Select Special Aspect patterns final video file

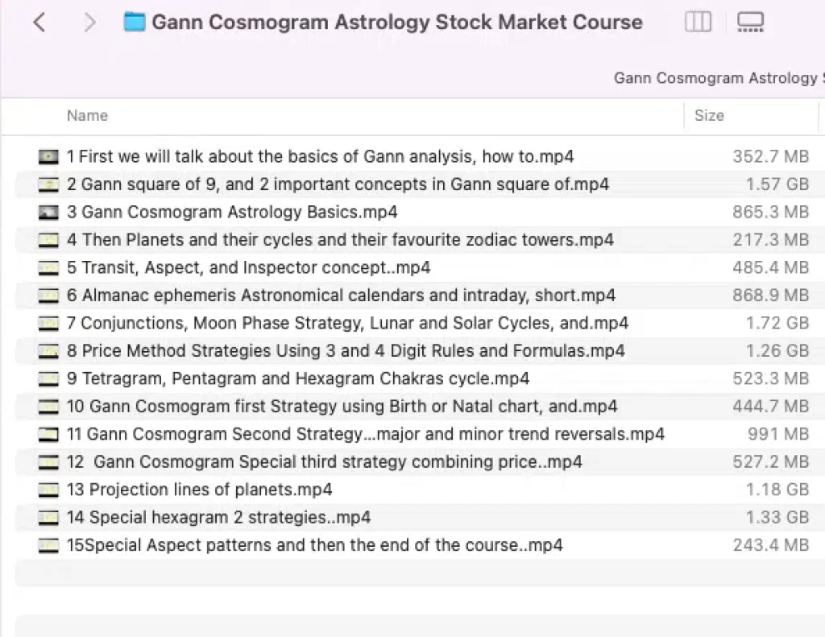point(314,545)
